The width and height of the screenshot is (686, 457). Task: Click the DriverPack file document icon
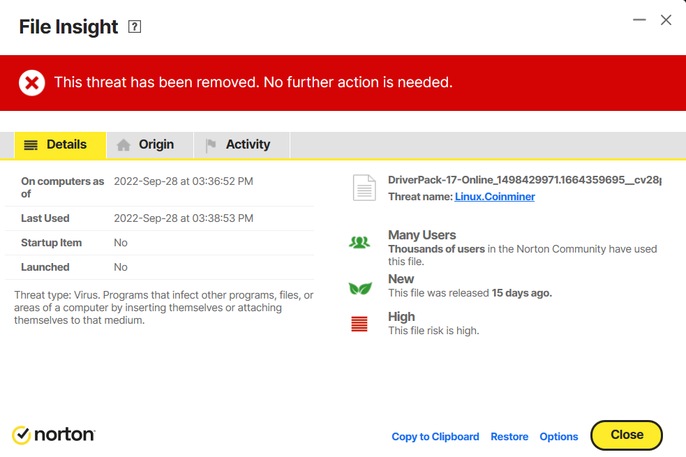coord(364,188)
